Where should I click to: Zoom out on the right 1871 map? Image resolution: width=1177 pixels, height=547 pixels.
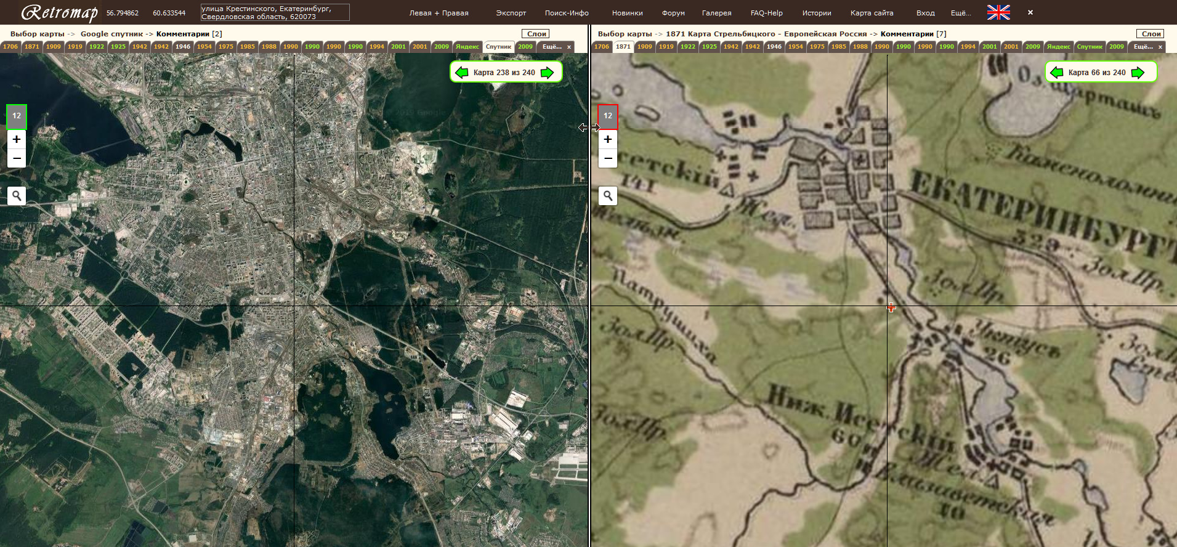point(608,158)
